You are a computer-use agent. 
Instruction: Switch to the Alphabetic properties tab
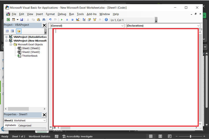pyautogui.click(x=11, y=125)
